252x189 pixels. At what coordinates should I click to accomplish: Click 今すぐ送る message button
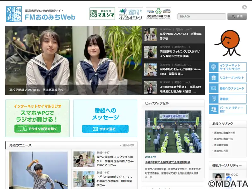pyautogui.click(x=105, y=129)
